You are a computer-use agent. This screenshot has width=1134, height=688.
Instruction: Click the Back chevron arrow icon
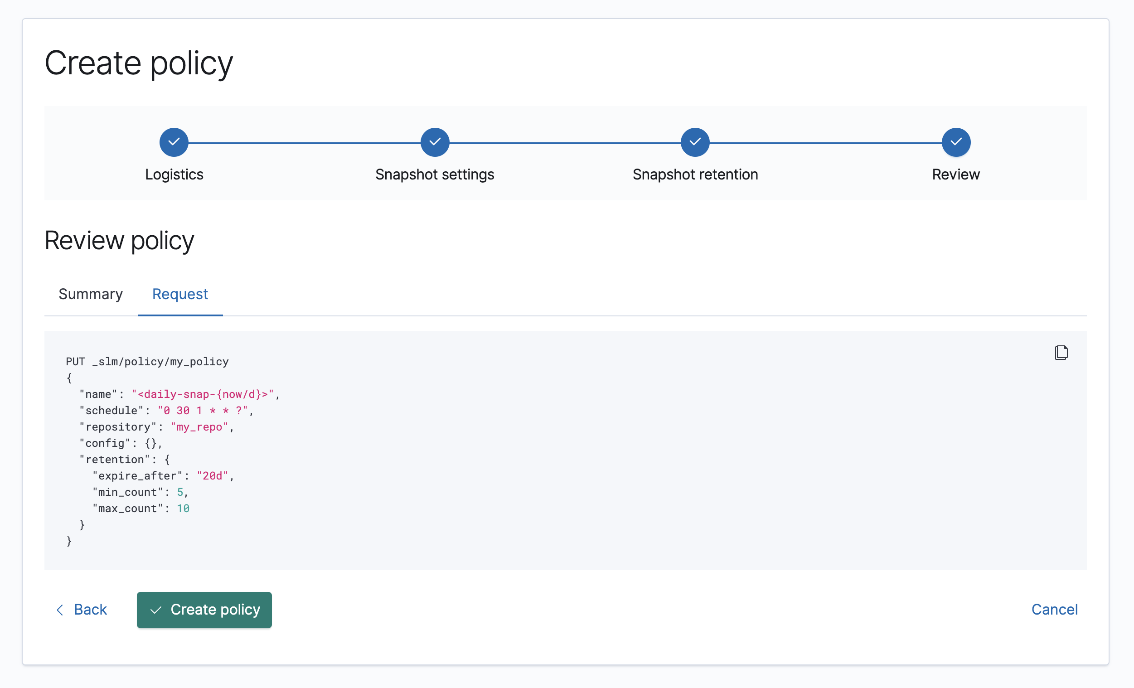click(x=60, y=610)
